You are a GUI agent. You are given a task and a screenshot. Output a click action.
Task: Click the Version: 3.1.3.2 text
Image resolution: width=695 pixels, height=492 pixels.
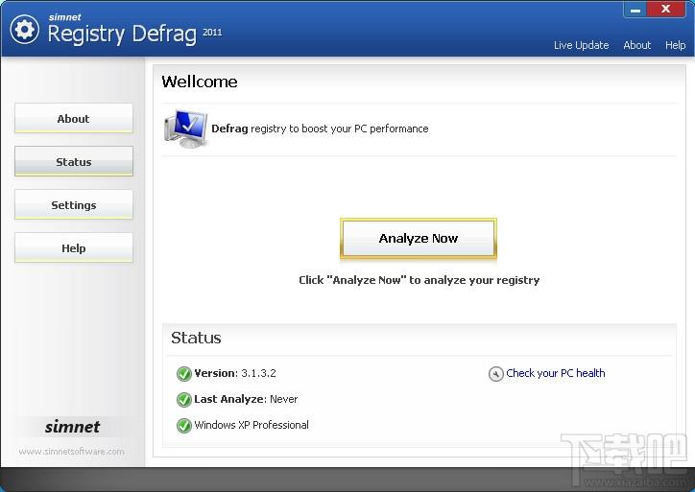pyautogui.click(x=235, y=373)
